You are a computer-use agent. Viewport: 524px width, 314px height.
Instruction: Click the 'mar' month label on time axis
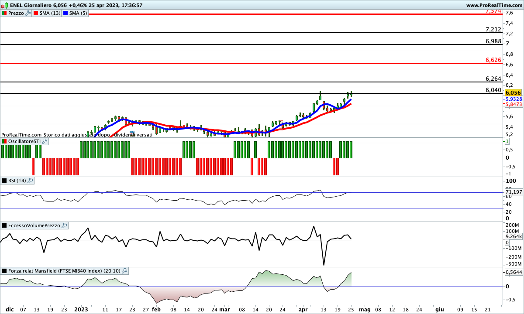tap(224, 309)
